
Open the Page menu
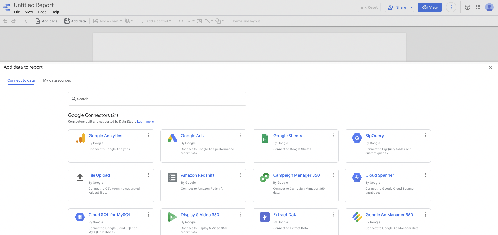pos(42,12)
